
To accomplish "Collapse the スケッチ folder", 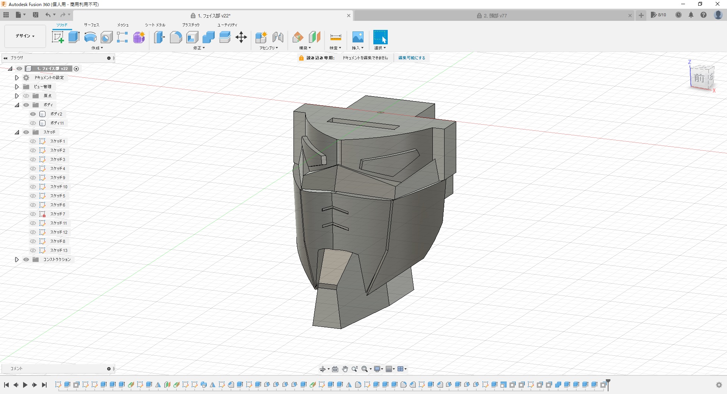I will pos(17,132).
